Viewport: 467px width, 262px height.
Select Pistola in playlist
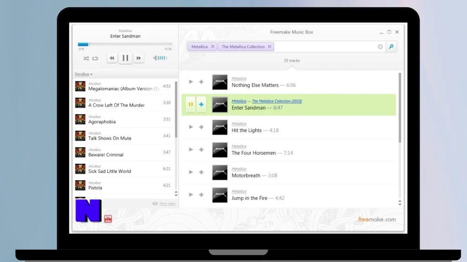pos(124,186)
